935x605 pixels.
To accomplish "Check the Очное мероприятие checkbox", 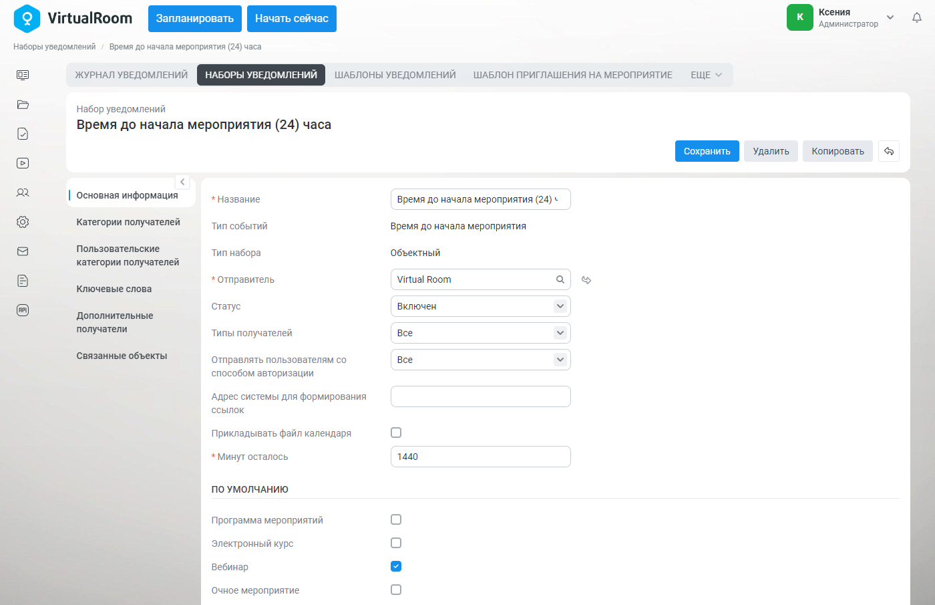I will point(396,590).
